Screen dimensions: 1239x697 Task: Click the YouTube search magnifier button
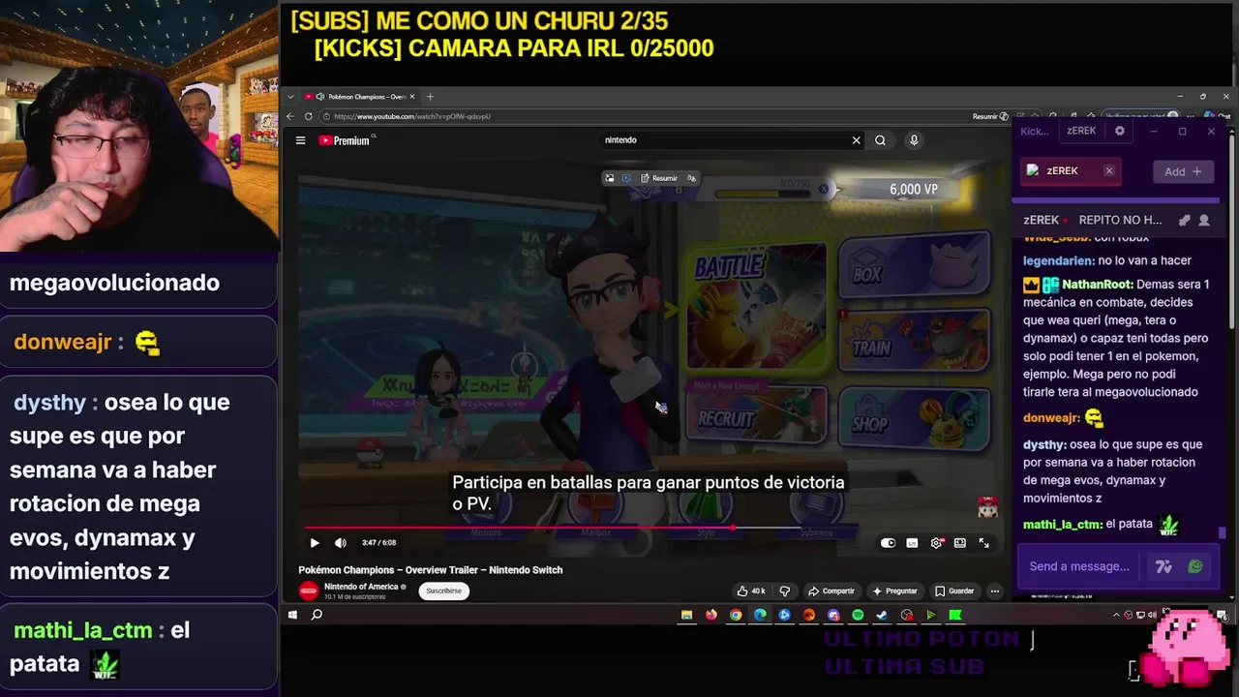(x=880, y=140)
